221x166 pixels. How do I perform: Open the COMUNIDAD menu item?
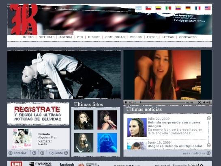(115, 37)
